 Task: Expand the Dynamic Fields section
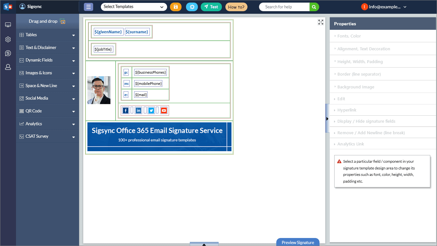(47, 60)
